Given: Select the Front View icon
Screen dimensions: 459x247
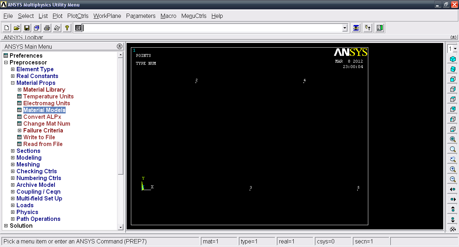Looking at the screenshot, I should point(452,79).
